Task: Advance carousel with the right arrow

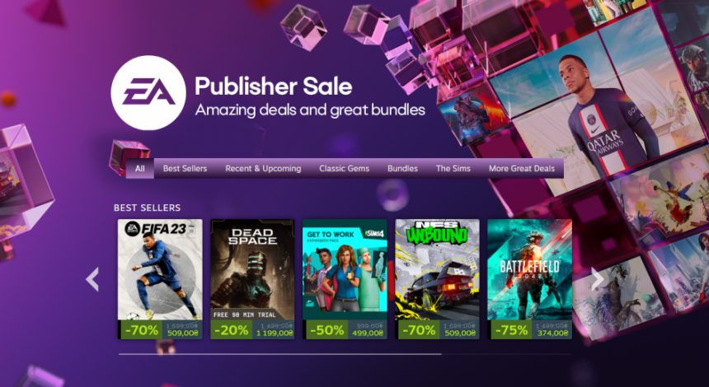Action: tap(598, 279)
